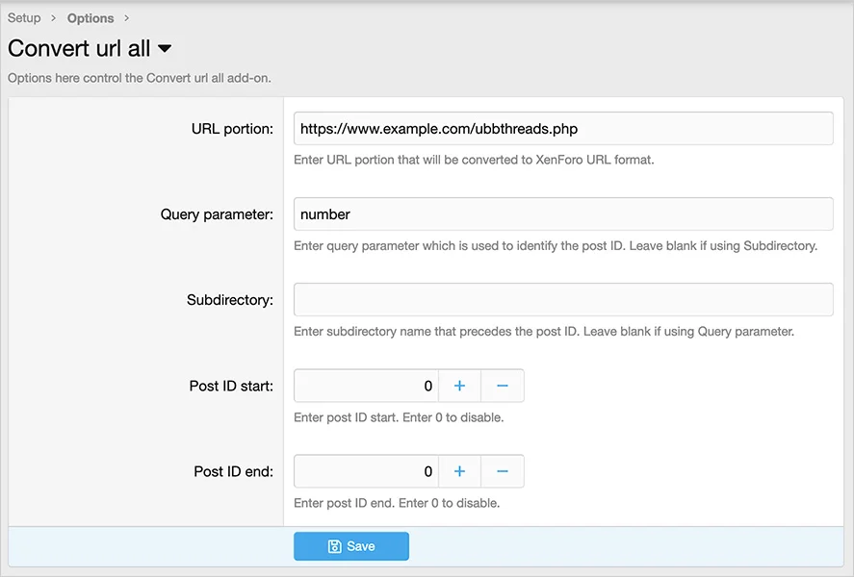The width and height of the screenshot is (854, 577).
Task: Increase Post ID start with plus icon
Action: click(459, 386)
